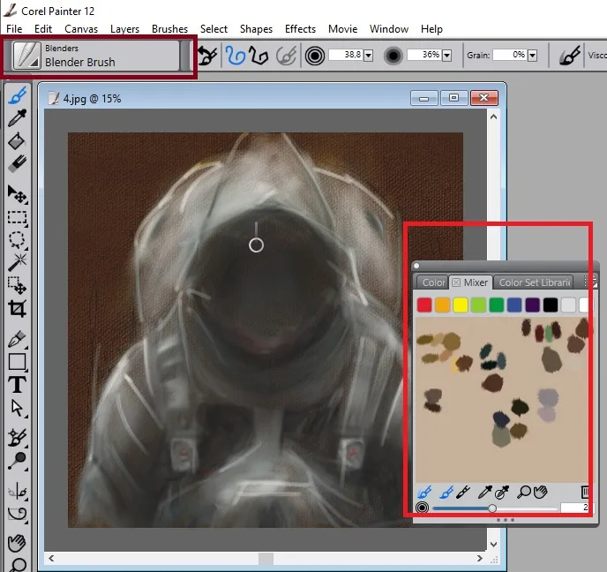Select the Dodge tool
The height and width of the screenshot is (572, 607).
[x=17, y=461]
